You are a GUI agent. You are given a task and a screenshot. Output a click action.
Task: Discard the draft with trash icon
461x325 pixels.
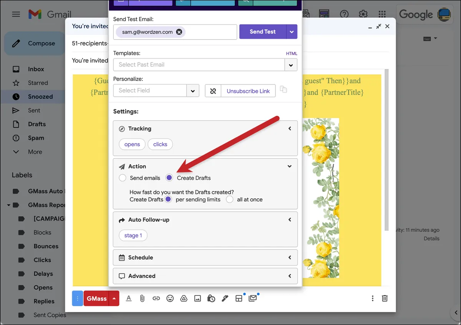pyautogui.click(x=385, y=299)
